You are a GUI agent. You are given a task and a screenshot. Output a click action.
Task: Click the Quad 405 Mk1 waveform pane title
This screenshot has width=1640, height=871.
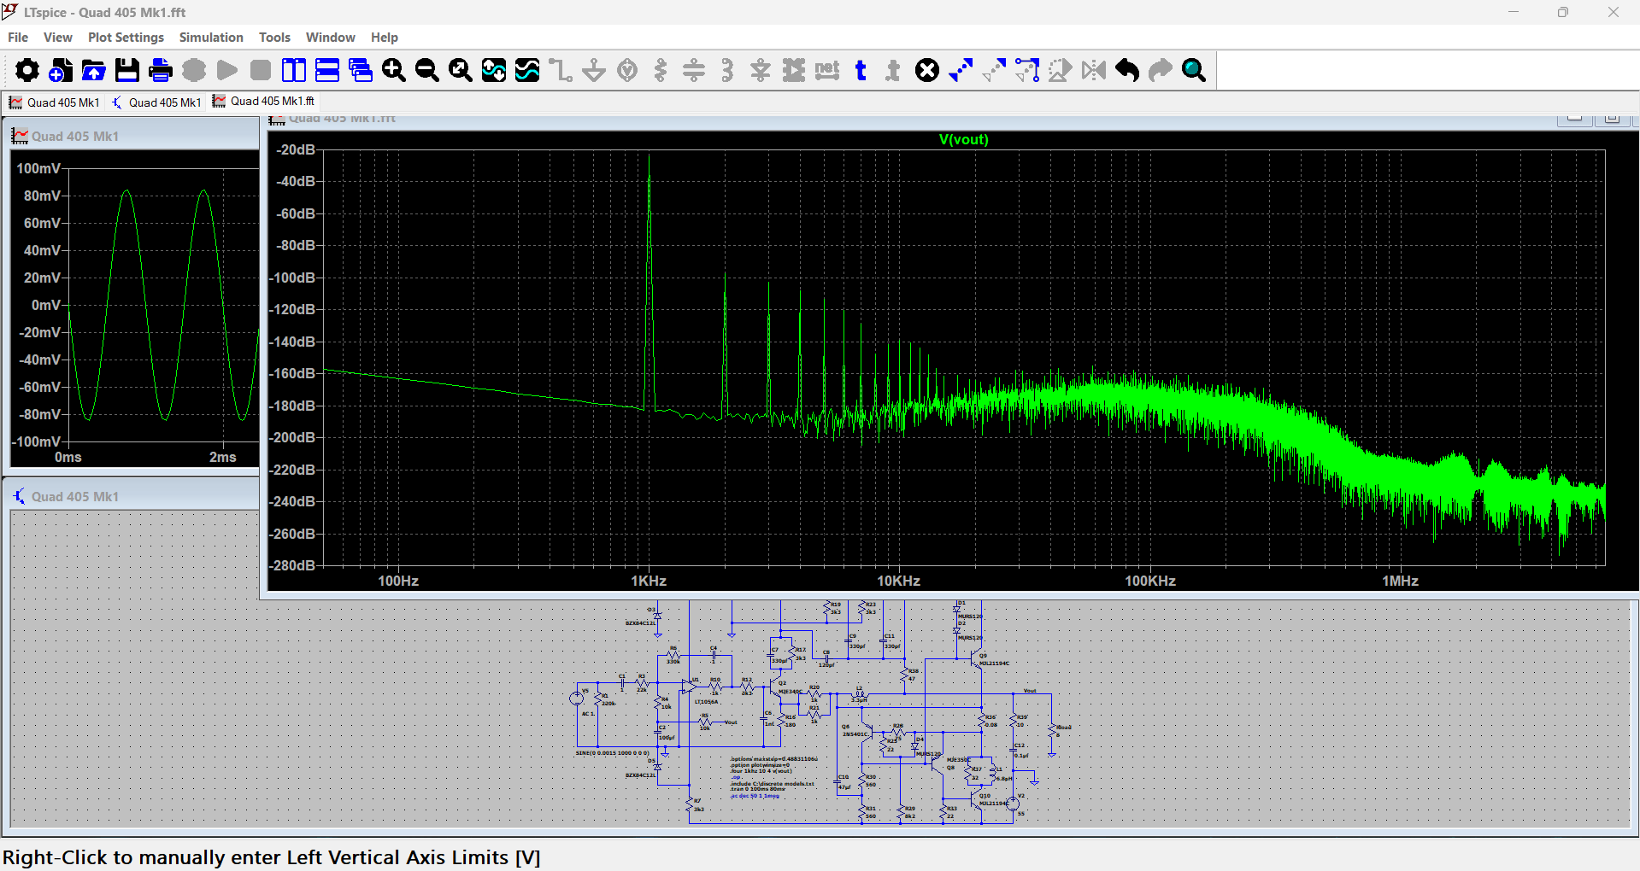[x=75, y=137]
